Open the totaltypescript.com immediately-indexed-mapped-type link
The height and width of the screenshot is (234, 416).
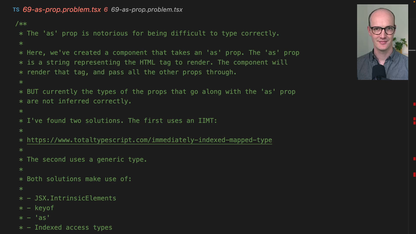coord(149,140)
